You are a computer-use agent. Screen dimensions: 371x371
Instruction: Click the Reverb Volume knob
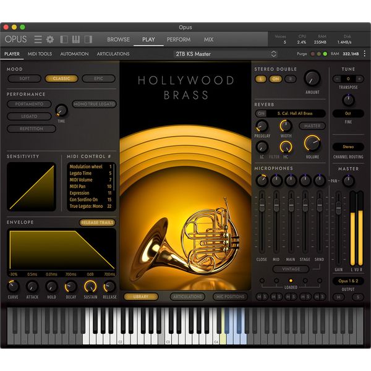(312, 143)
